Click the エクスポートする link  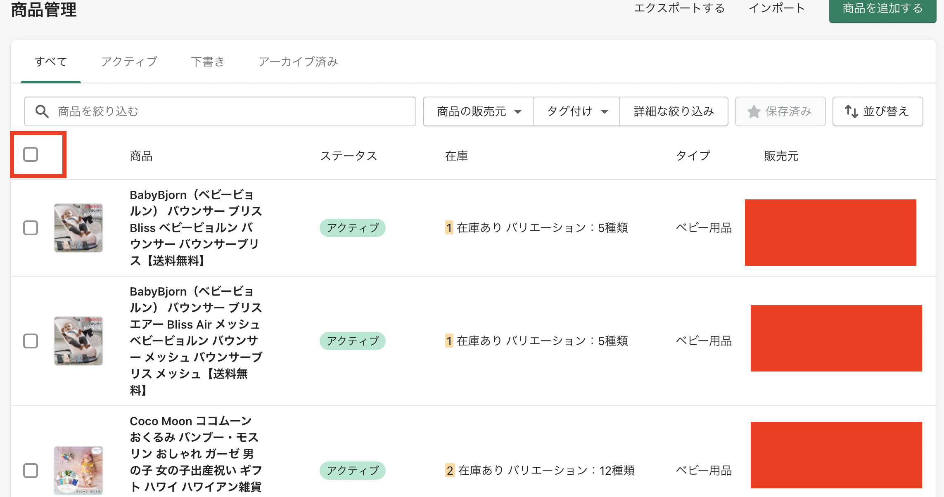679,8
